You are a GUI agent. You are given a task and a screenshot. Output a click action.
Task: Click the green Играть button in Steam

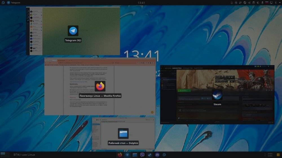[x=184, y=91]
